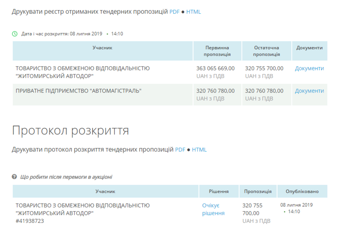The width and height of the screenshot is (344, 228).
Task: Click company code #41938723
Action: (x=30, y=221)
